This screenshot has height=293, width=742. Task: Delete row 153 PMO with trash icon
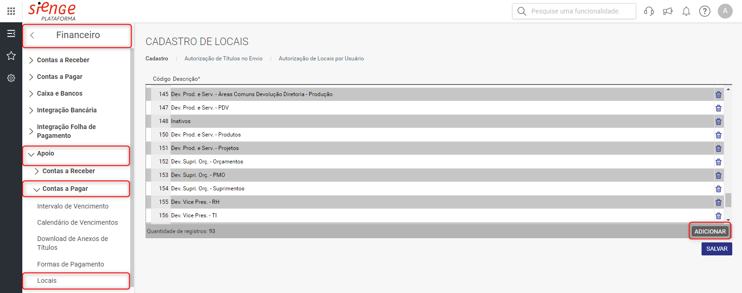[718, 175]
